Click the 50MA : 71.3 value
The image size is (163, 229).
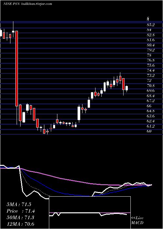click(x=20, y=218)
